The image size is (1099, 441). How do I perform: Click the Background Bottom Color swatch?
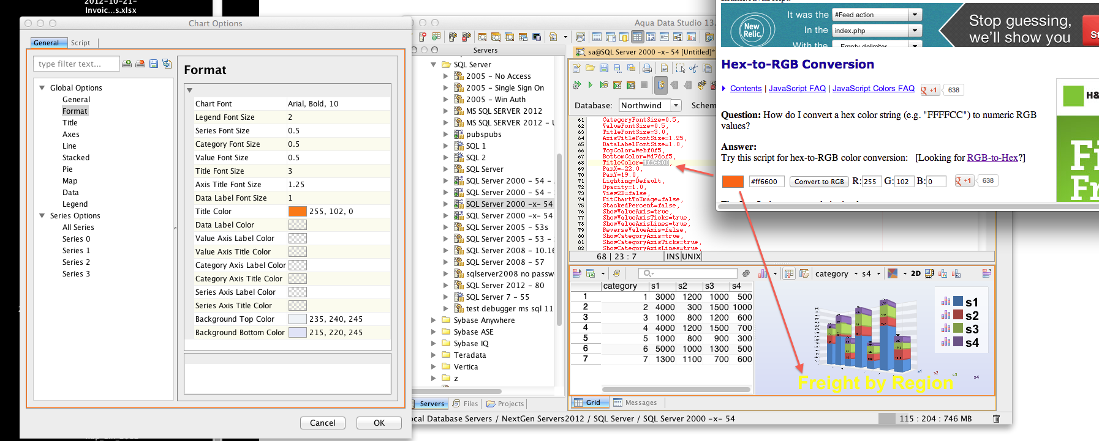(297, 332)
